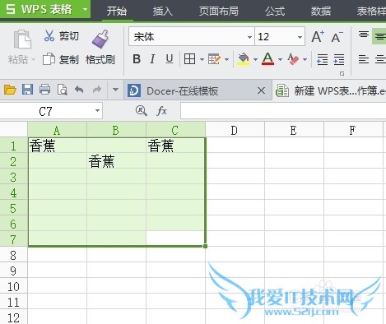Image resolution: width=386 pixels, height=324 pixels.
Task: Switch to the 公式 tab
Action: tap(275, 11)
